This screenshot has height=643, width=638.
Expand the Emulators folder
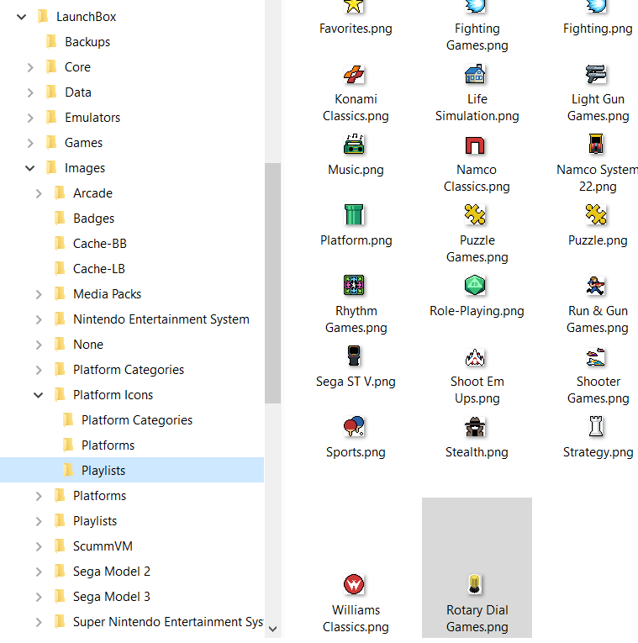click(30, 118)
